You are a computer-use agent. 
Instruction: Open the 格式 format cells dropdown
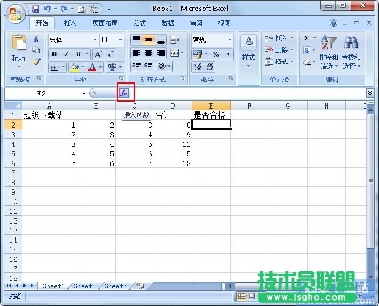tap(279, 62)
